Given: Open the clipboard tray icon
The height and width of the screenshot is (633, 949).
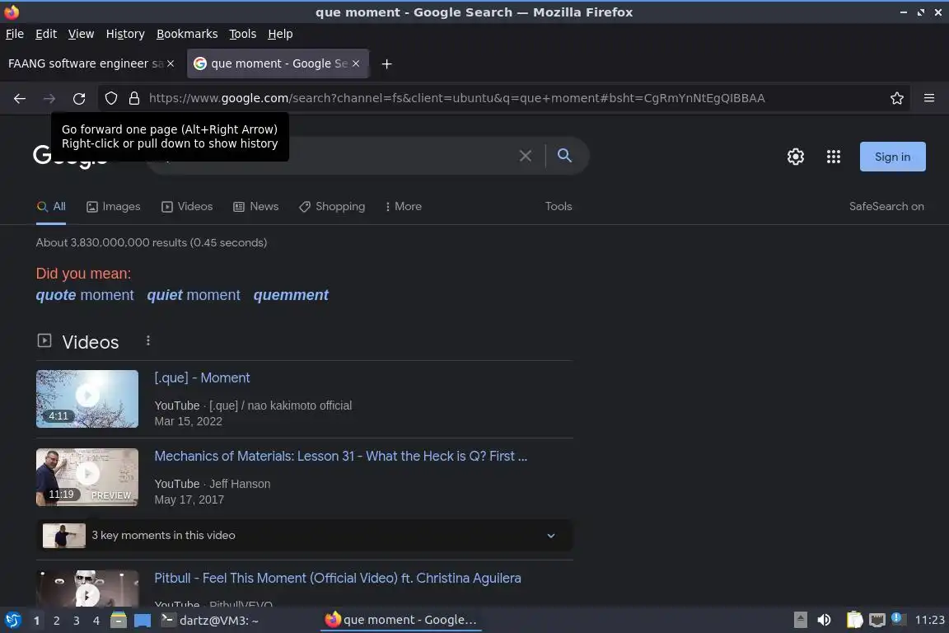Looking at the screenshot, I should tap(854, 620).
